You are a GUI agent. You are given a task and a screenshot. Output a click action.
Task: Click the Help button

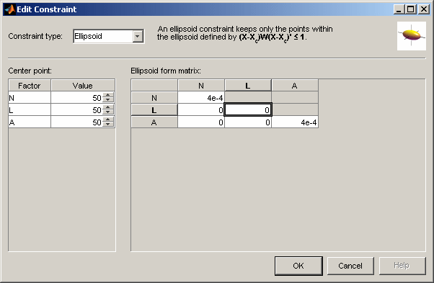402,266
